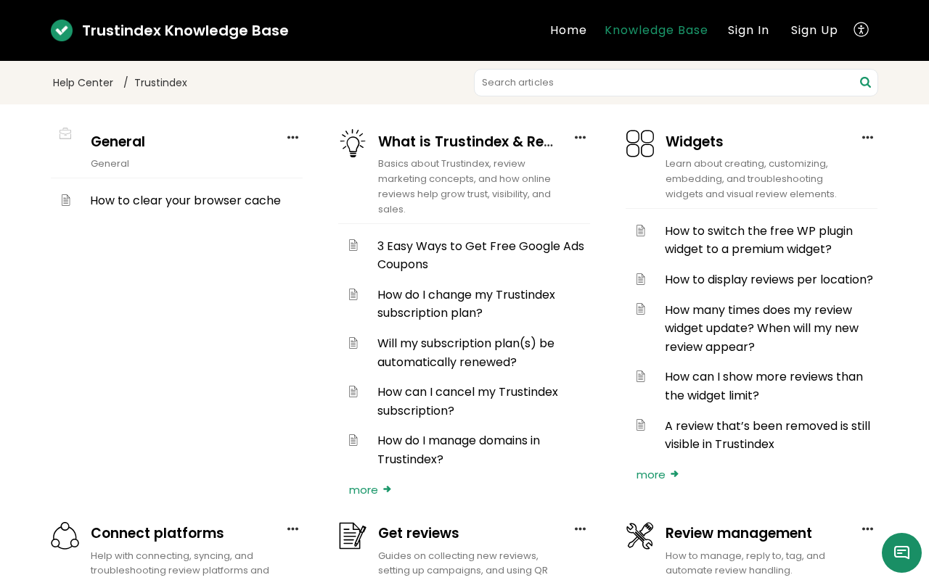Viewport: 929px width, 580px height.
Task: Click the Trustindex green checkmark logo
Action: click(62, 30)
